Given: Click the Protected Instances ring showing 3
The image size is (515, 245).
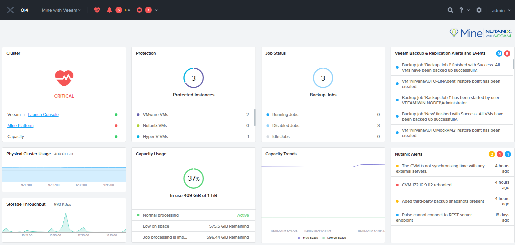Looking at the screenshot, I should click(x=193, y=78).
